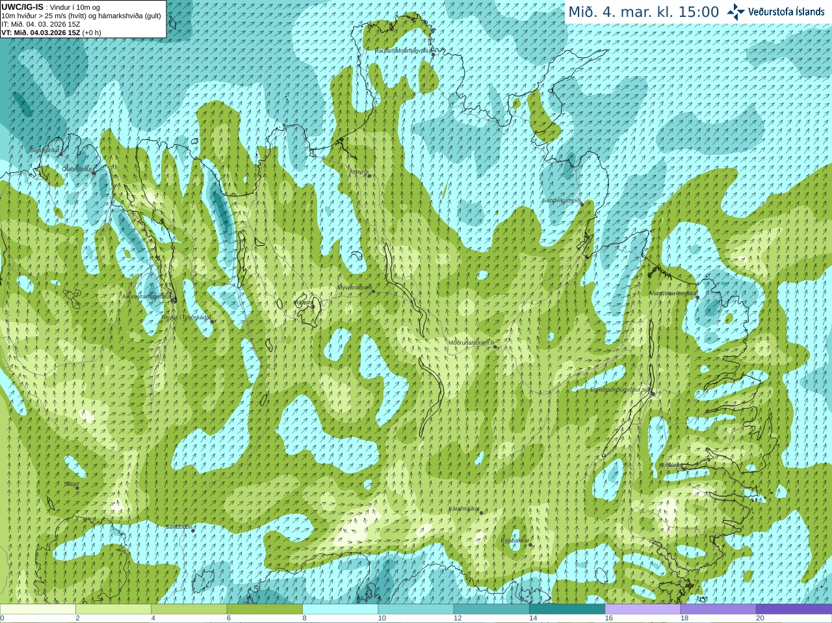Click the 0–2 m/s pale legend swatch
The height and width of the screenshot is (623, 832).
(x=38, y=609)
